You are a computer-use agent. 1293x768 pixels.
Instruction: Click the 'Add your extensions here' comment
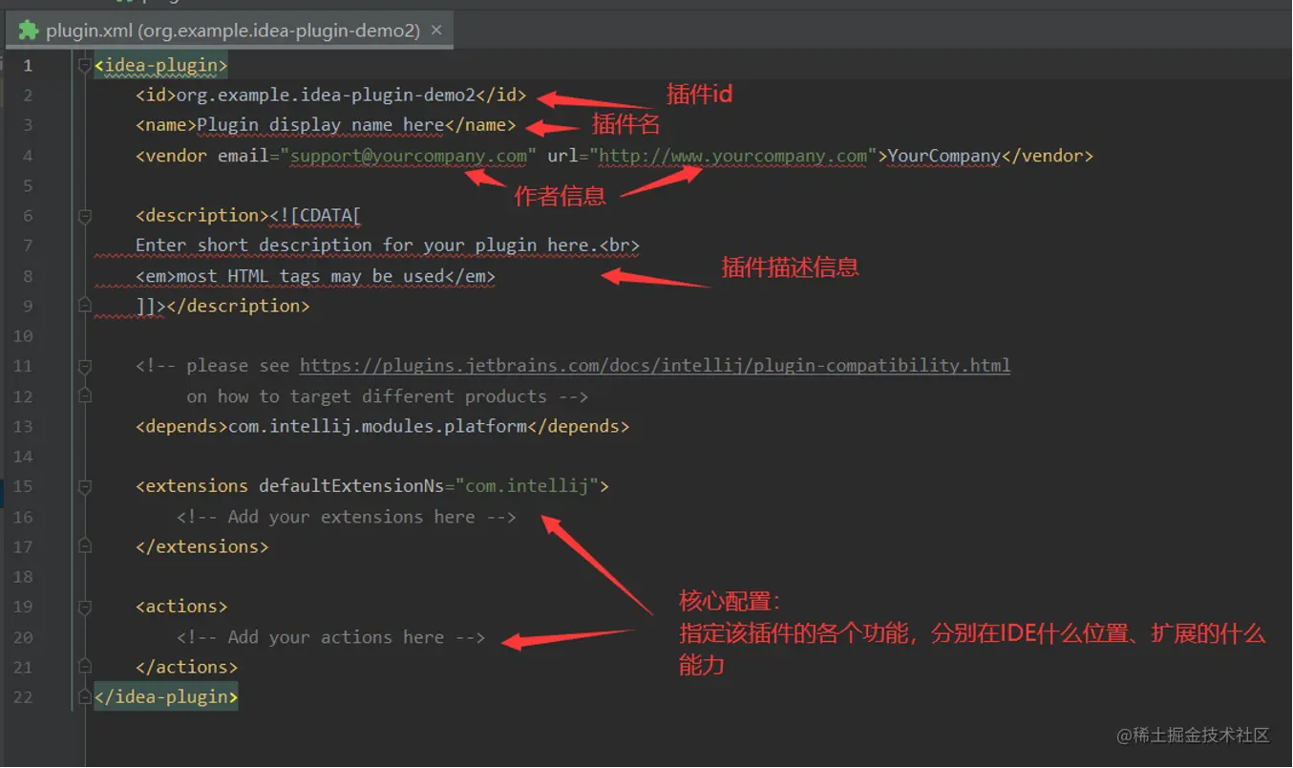(347, 517)
